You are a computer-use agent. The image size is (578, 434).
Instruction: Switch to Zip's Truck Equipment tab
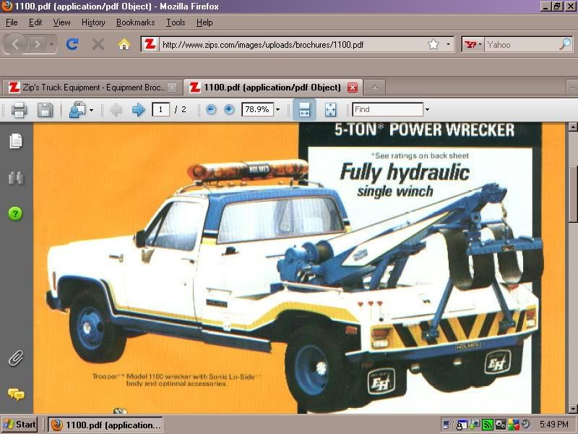tap(85, 88)
